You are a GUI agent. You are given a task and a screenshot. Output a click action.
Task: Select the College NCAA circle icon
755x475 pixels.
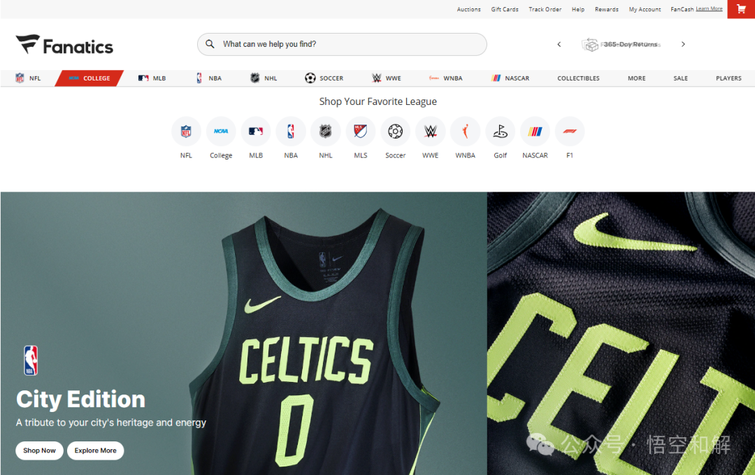(x=221, y=131)
